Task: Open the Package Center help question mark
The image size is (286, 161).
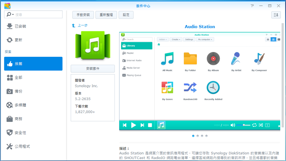Action: click(x=252, y=6)
